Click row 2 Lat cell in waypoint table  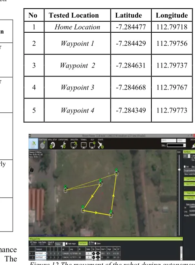65,257
